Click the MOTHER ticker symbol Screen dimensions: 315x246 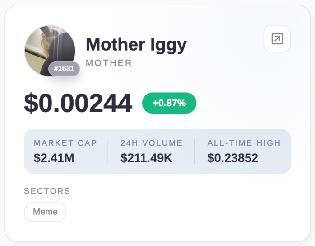click(x=109, y=63)
